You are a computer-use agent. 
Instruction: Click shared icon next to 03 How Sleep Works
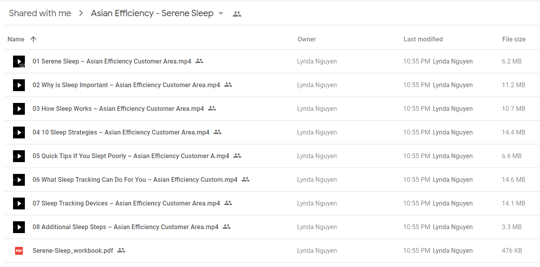[x=212, y=108]
